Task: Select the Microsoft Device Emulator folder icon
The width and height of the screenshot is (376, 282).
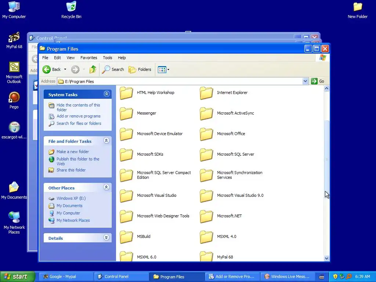Action: pyautogui.click(x=126, y=134)
